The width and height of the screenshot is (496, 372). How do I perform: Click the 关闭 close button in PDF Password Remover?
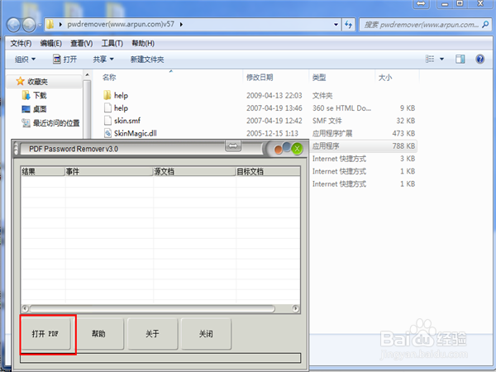coord(206,334)
